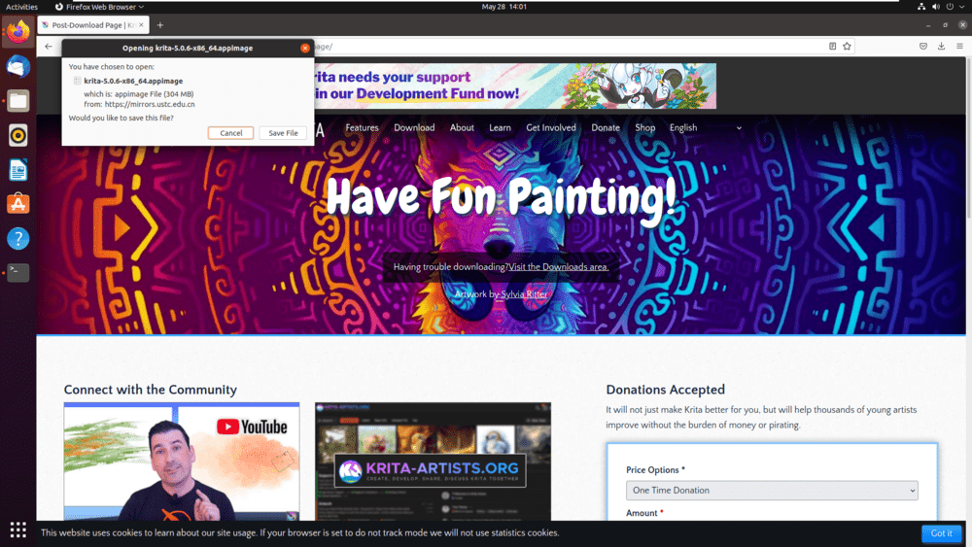
Task: Open the Features menu on Krita site
Action: 362,127
